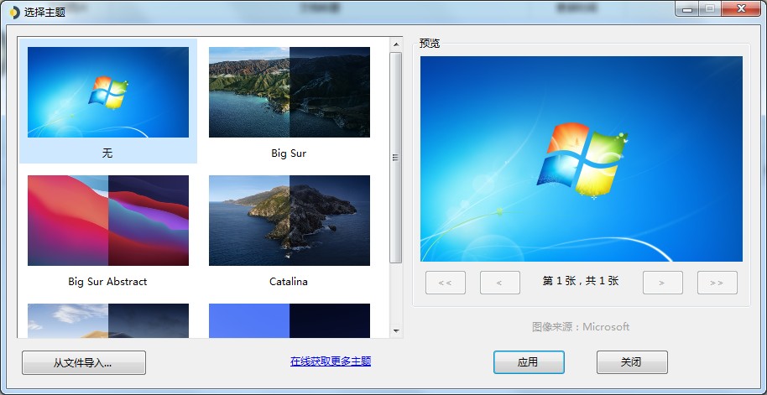The height and width of the screenshot is (395, 767).
Task: Click the theme list scroll up arrow
Action: [x=396, y=44]
